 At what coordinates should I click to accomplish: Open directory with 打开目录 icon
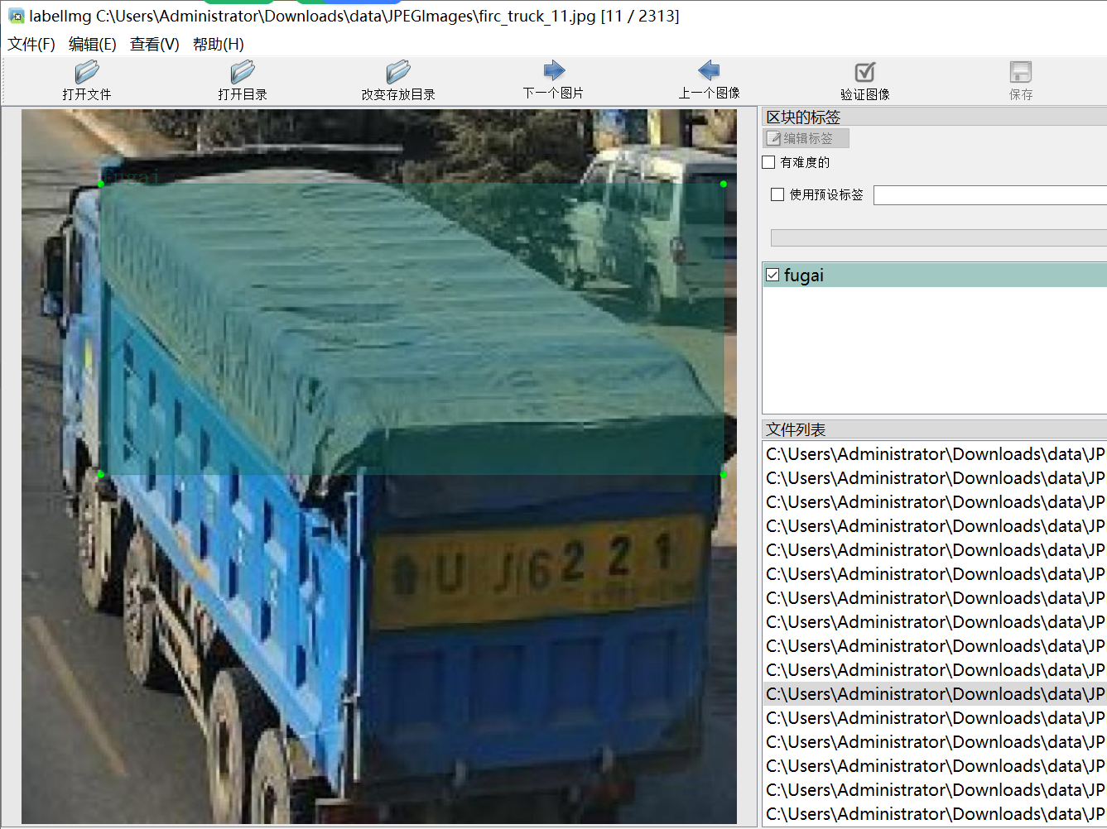(x=243, y=72)
